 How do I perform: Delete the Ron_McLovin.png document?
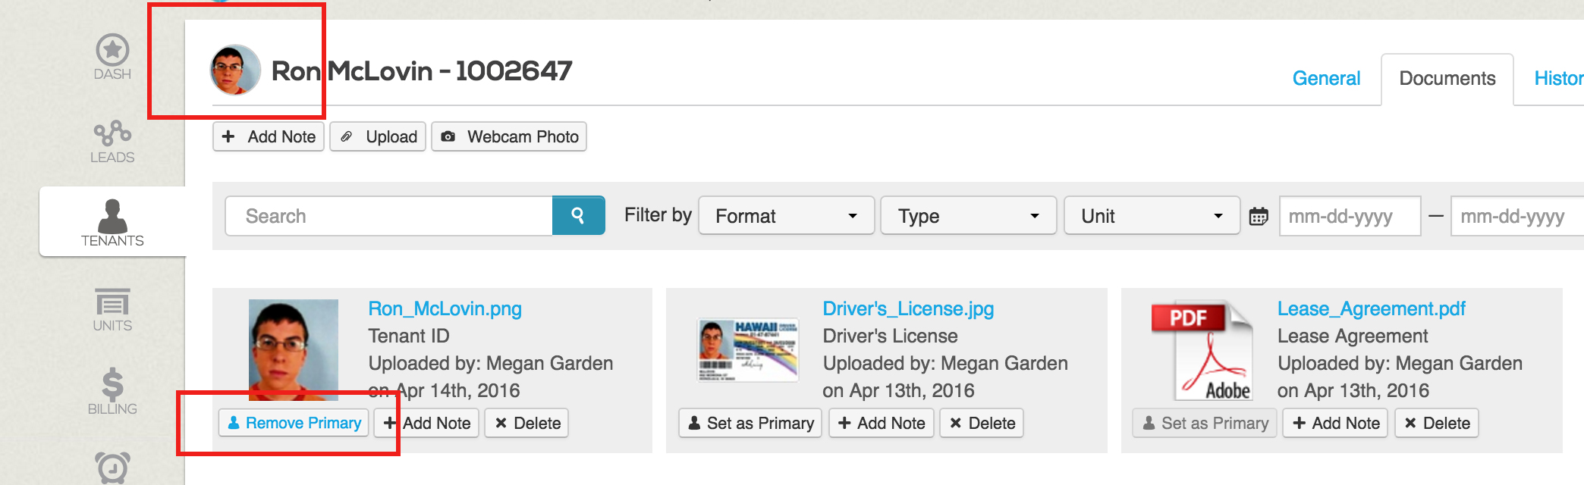[x=527, y=423]
